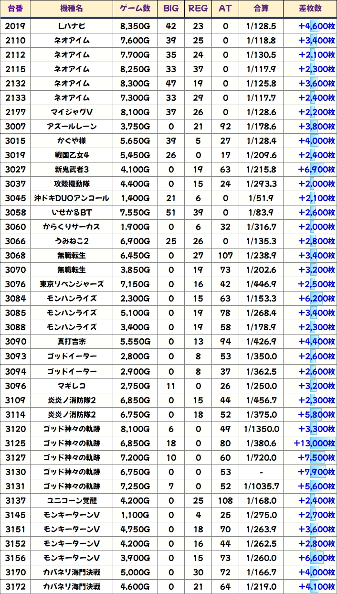Open machine number 2019 cell
Image resolution: width=337 pixels, height=594 pixels.
click(15, 26)
